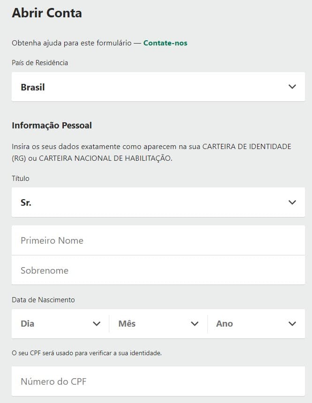Open the Ano dropdown
312x403 pixels.
[256, 324]
